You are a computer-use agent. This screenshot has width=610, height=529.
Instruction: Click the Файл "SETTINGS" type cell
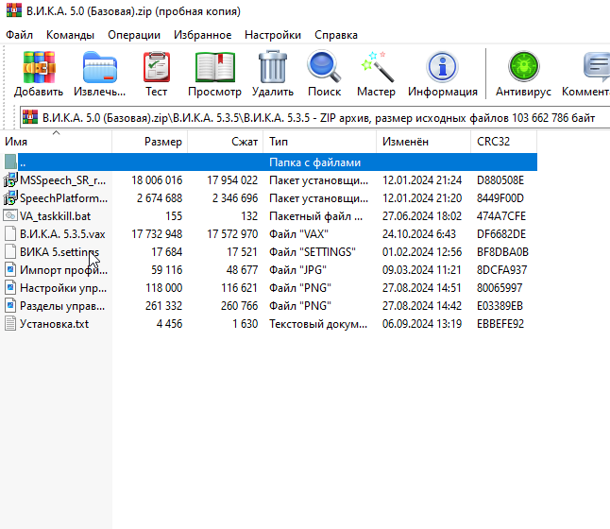[x=313, y=252]
